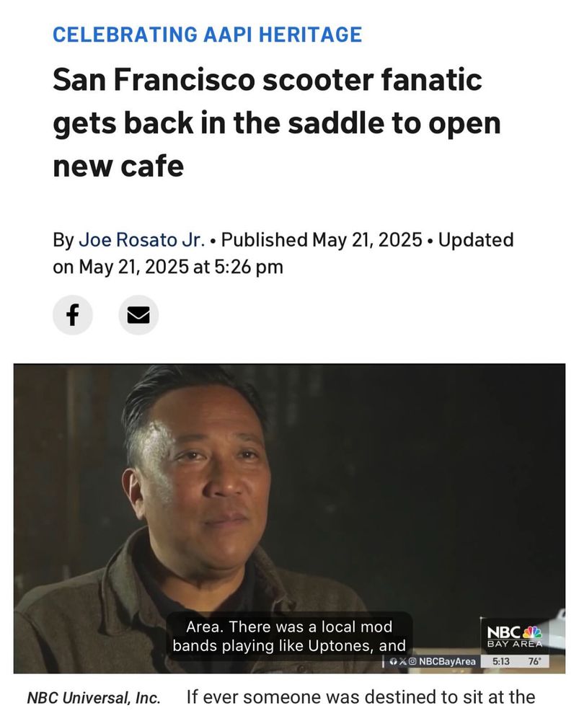Click the NBCBayArea handle in video
This screenshot has width=579, height=721.
[x=447, y=661]
